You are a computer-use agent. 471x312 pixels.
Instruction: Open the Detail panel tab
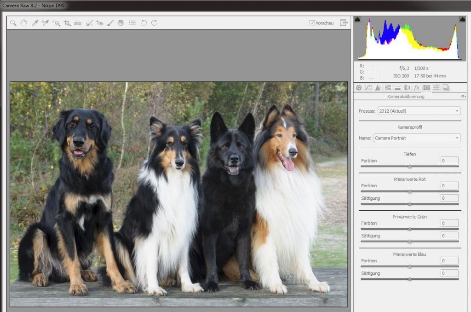point(378,87)
